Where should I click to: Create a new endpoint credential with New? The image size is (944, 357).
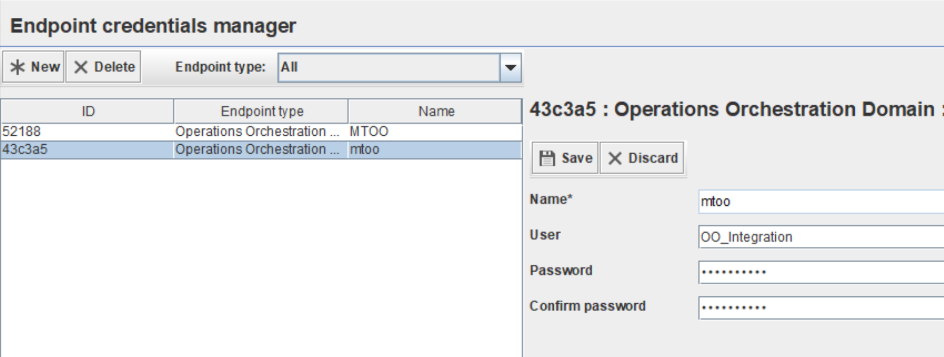(32, 67)
